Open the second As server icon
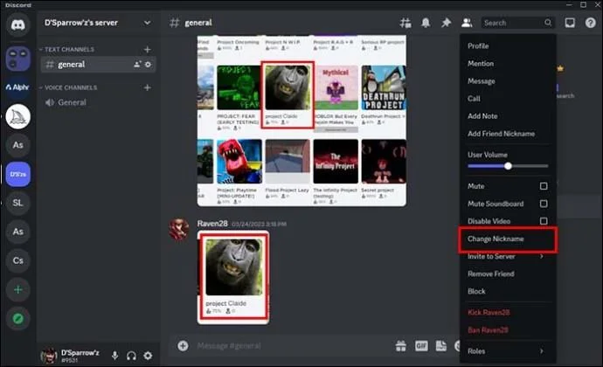This screenshot has height=367, width=603. pyautogui.click(x=17, y=232)
